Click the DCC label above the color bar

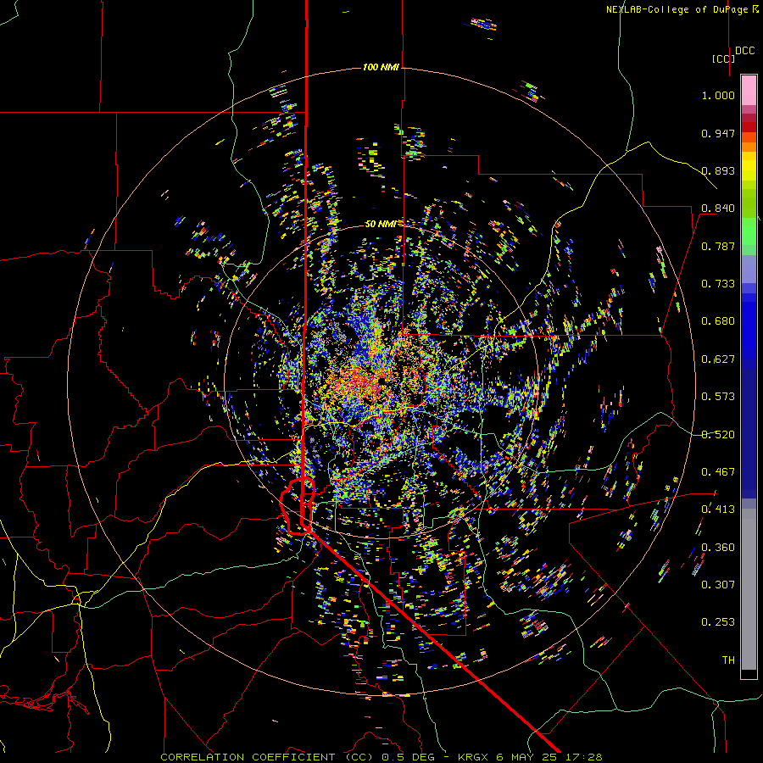pos(744,51)
